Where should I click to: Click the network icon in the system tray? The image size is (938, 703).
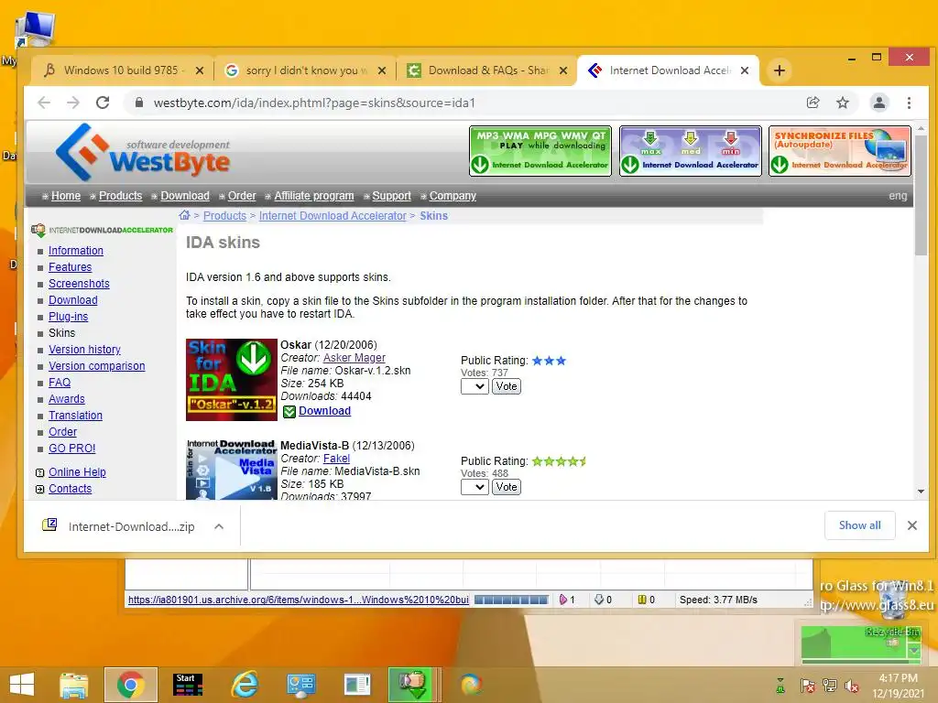[x=829, y=685]
